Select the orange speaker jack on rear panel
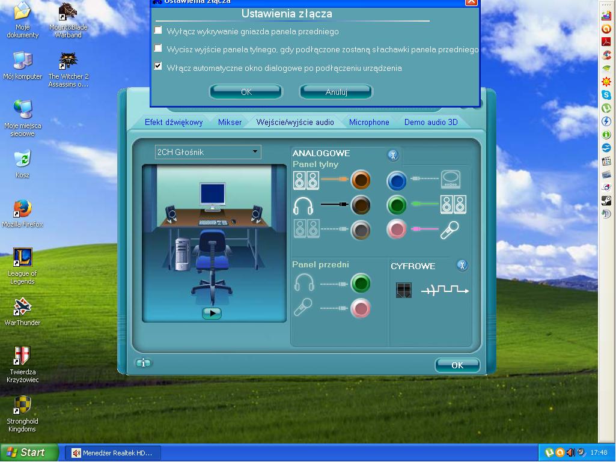Viewport: 616px width, 462px height. 361,180
